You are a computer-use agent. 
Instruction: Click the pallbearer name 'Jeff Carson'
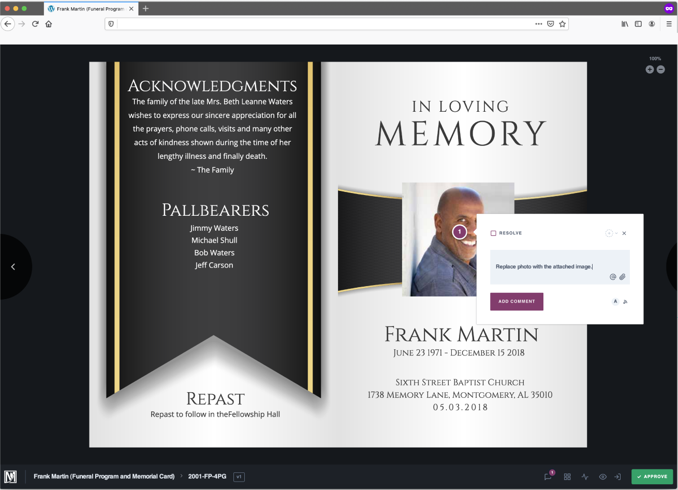[x=214, y=265]
